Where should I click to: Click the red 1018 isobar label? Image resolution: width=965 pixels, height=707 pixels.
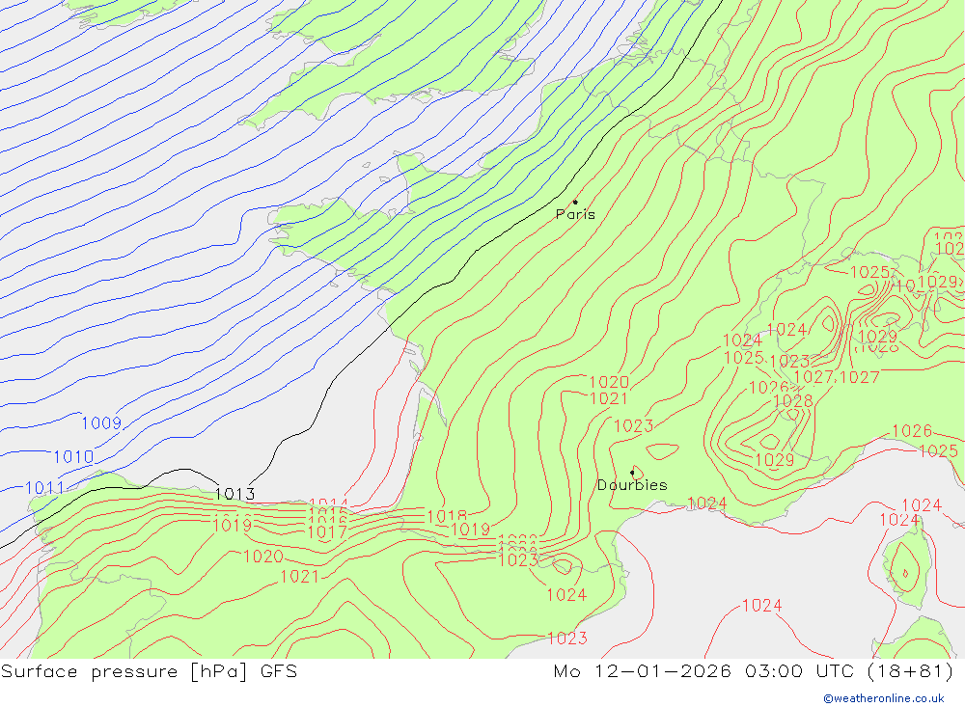447,516
